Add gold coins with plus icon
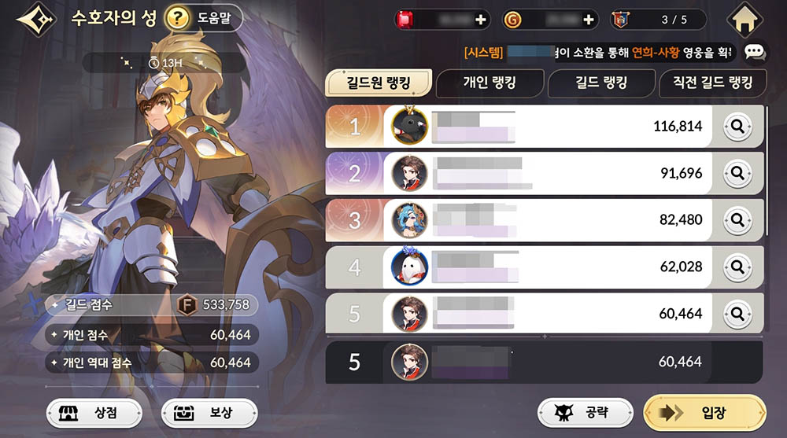Screen dimensions: 787x438 (x=588, y=20)
